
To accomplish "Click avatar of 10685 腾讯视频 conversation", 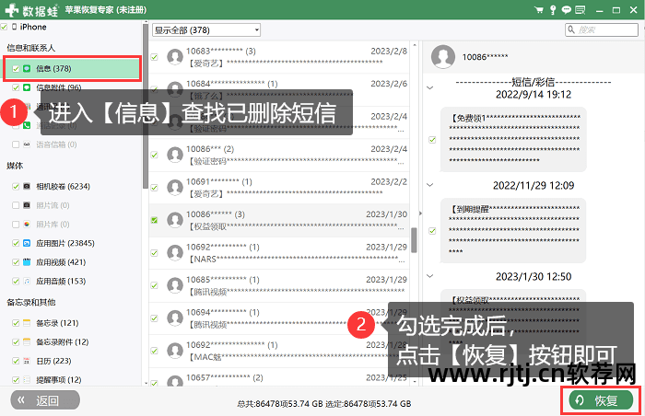I will [x=175, y=285].
